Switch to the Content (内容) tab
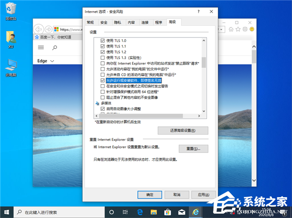The image size is (292, 218). [131, 22]
